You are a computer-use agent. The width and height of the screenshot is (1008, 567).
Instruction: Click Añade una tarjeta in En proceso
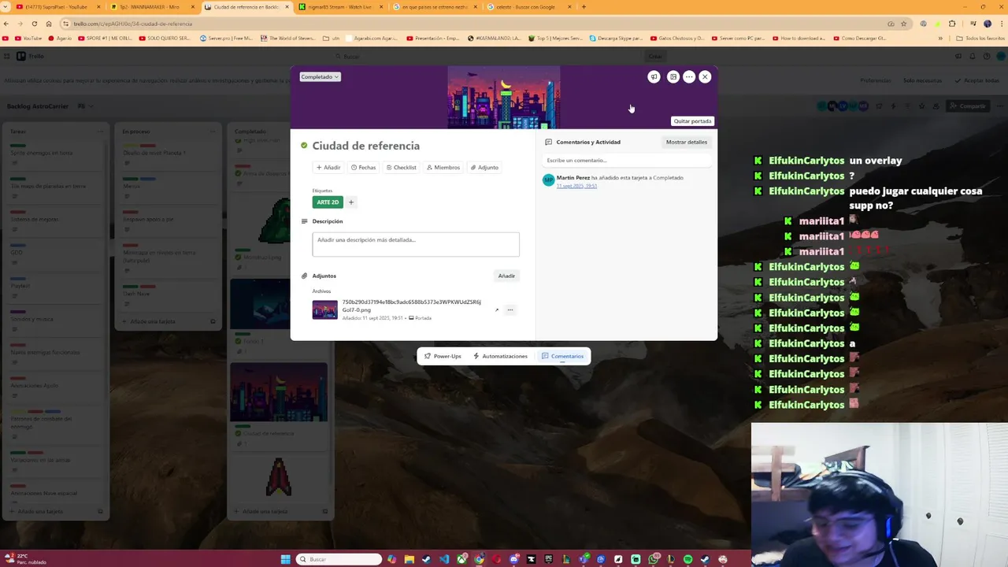click(154, 321)
